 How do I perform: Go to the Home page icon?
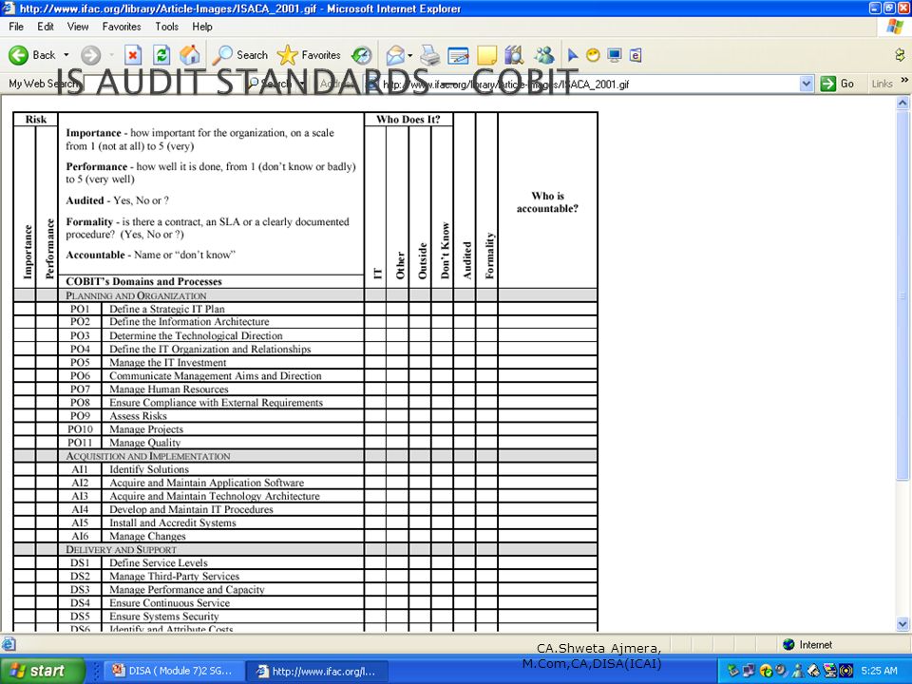(190, 55)
